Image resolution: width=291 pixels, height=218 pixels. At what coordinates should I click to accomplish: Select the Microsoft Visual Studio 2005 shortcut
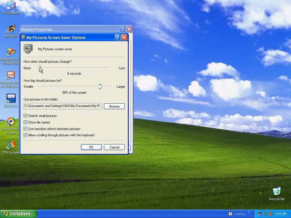point(10,56)
